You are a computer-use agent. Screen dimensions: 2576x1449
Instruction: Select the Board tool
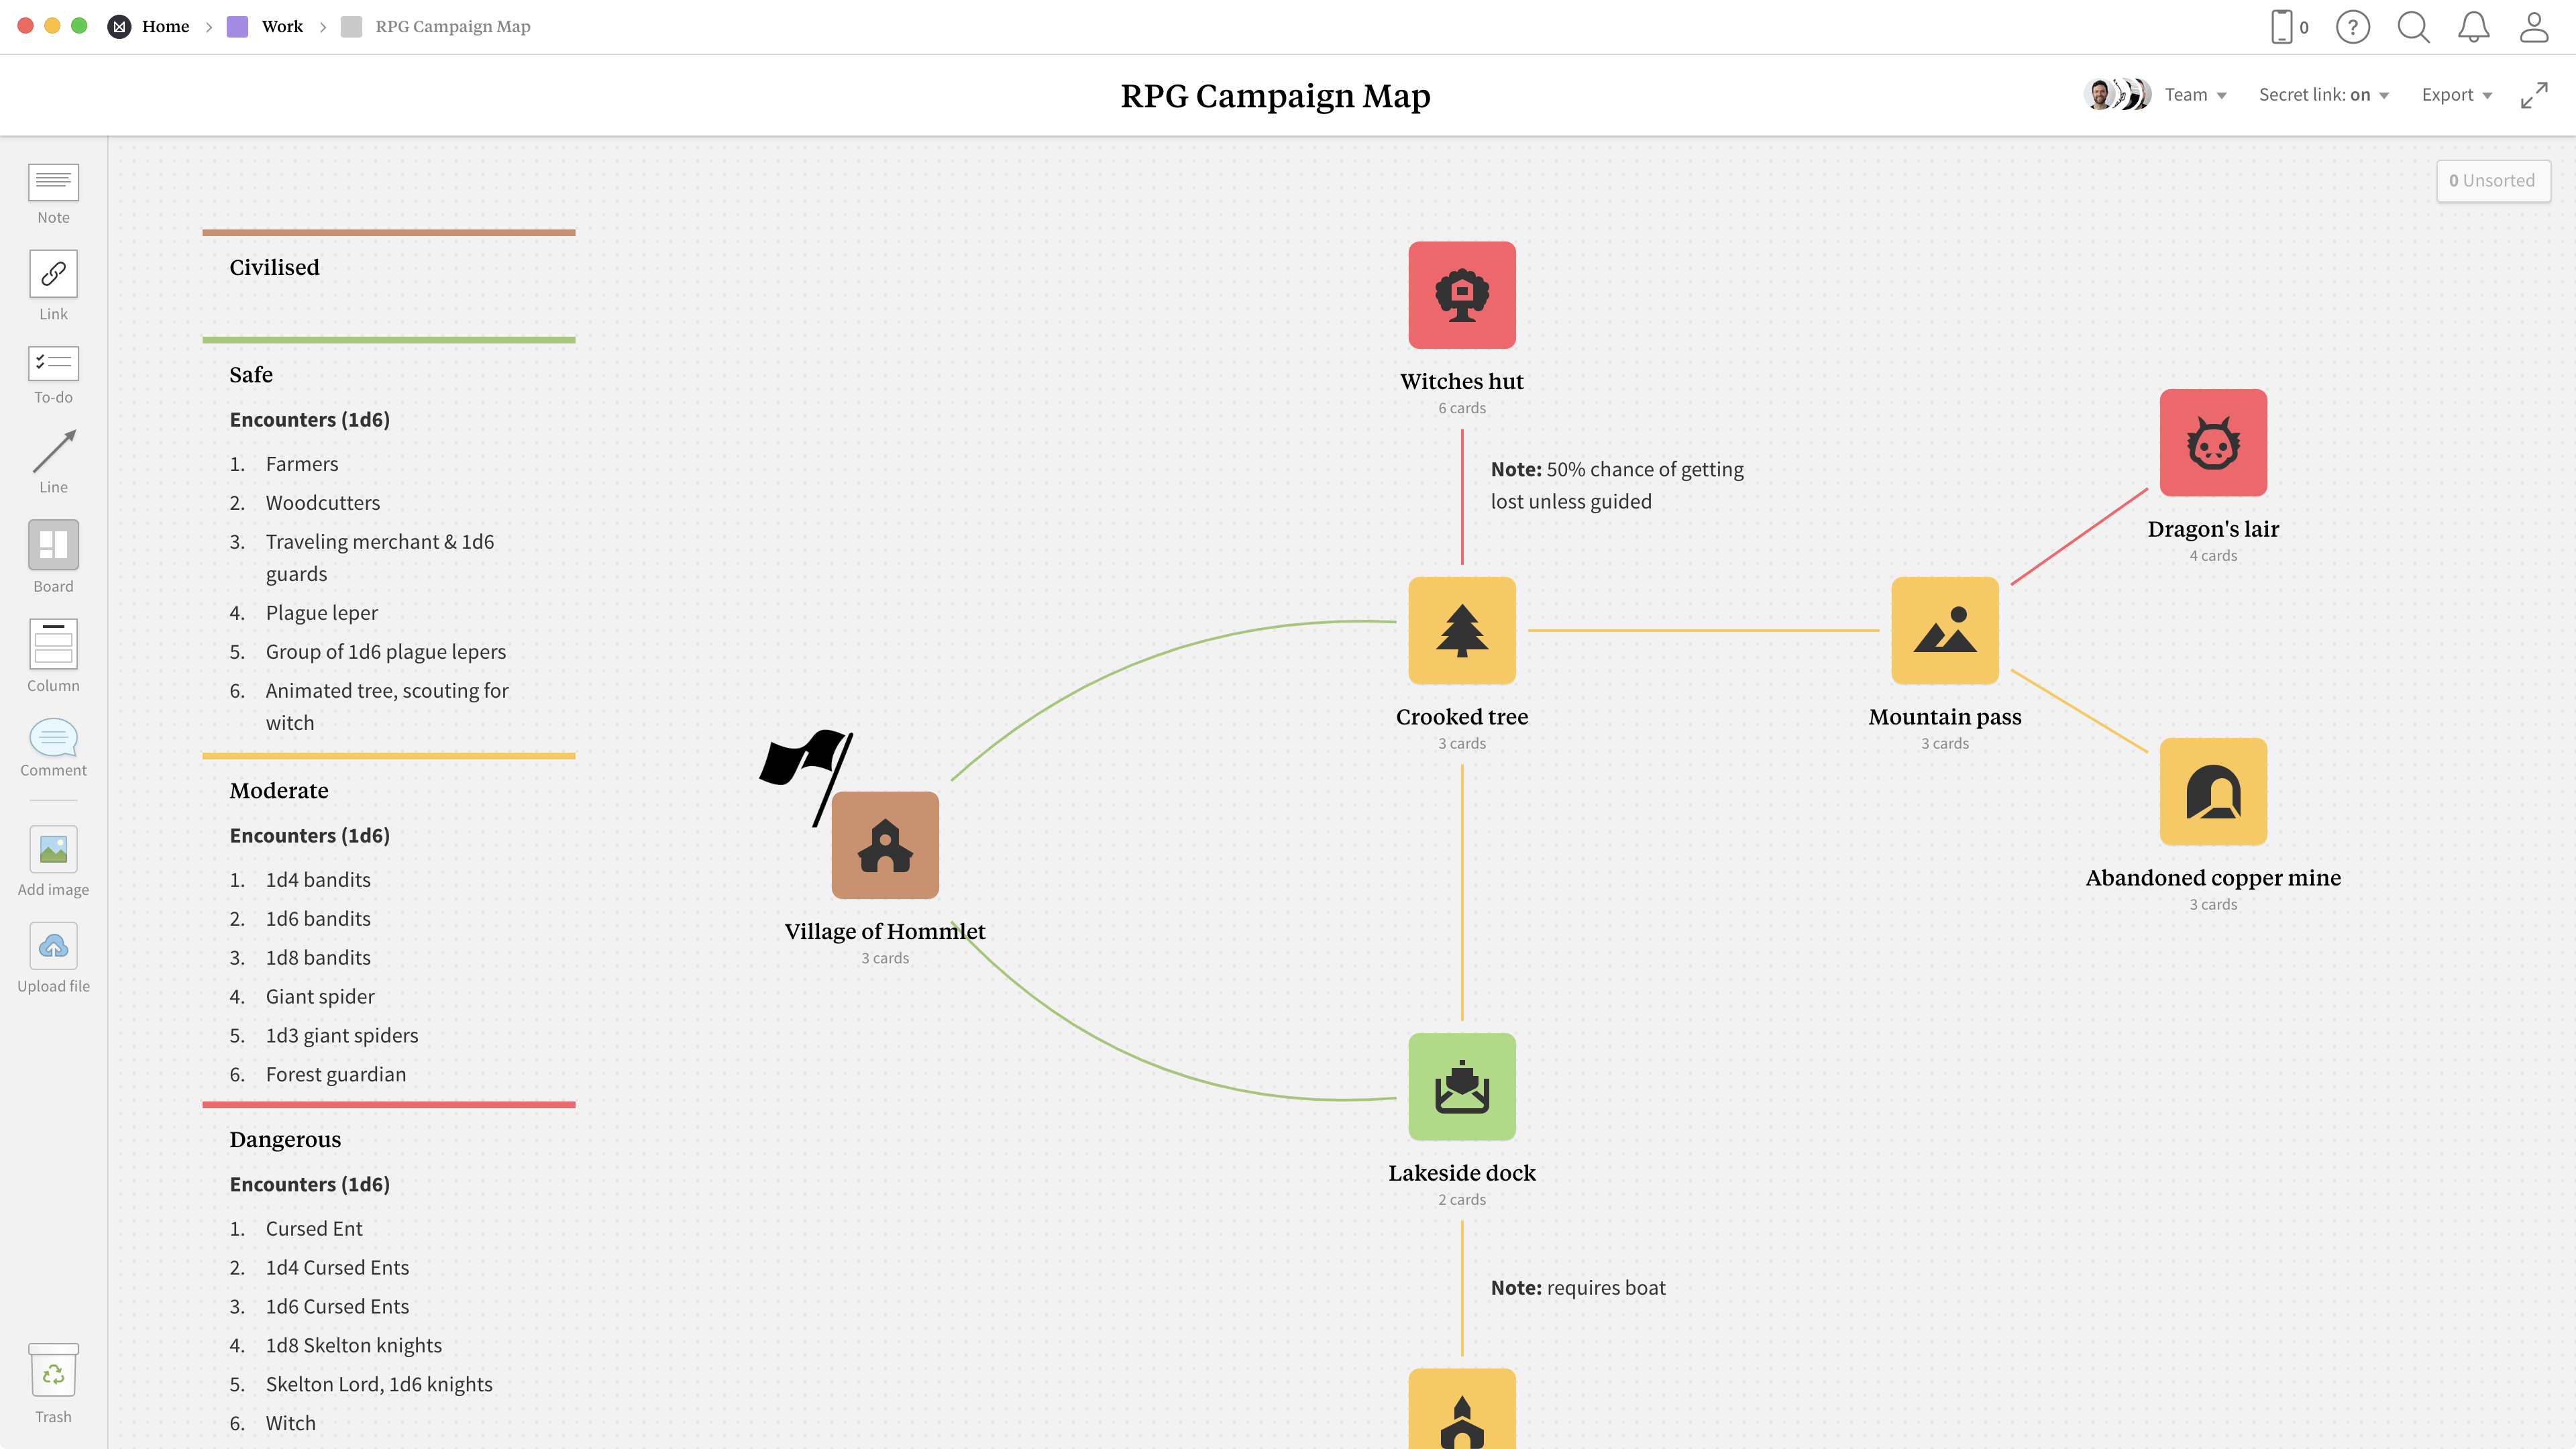click(x=53, y=545)
